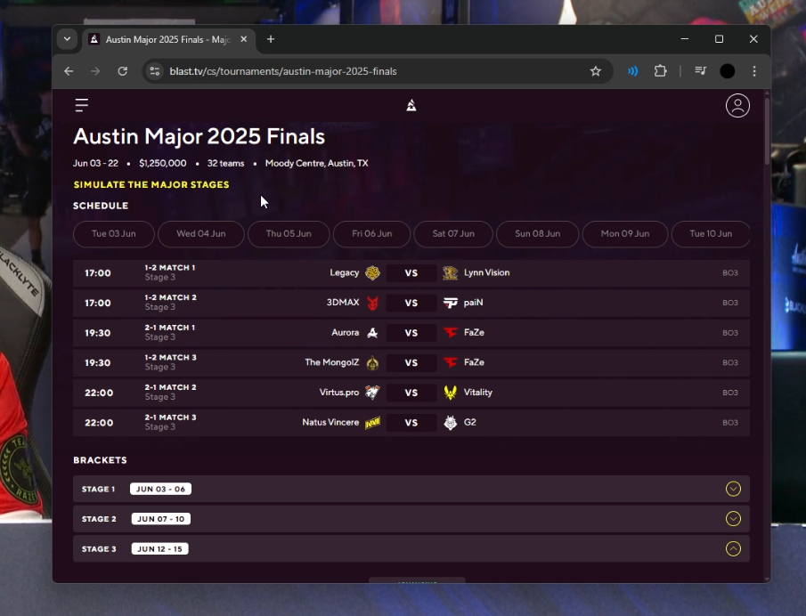The width and height of the screenshot is (806, 616).
Task: Reload the page with refresh icon
Action: tap(122, 71)
